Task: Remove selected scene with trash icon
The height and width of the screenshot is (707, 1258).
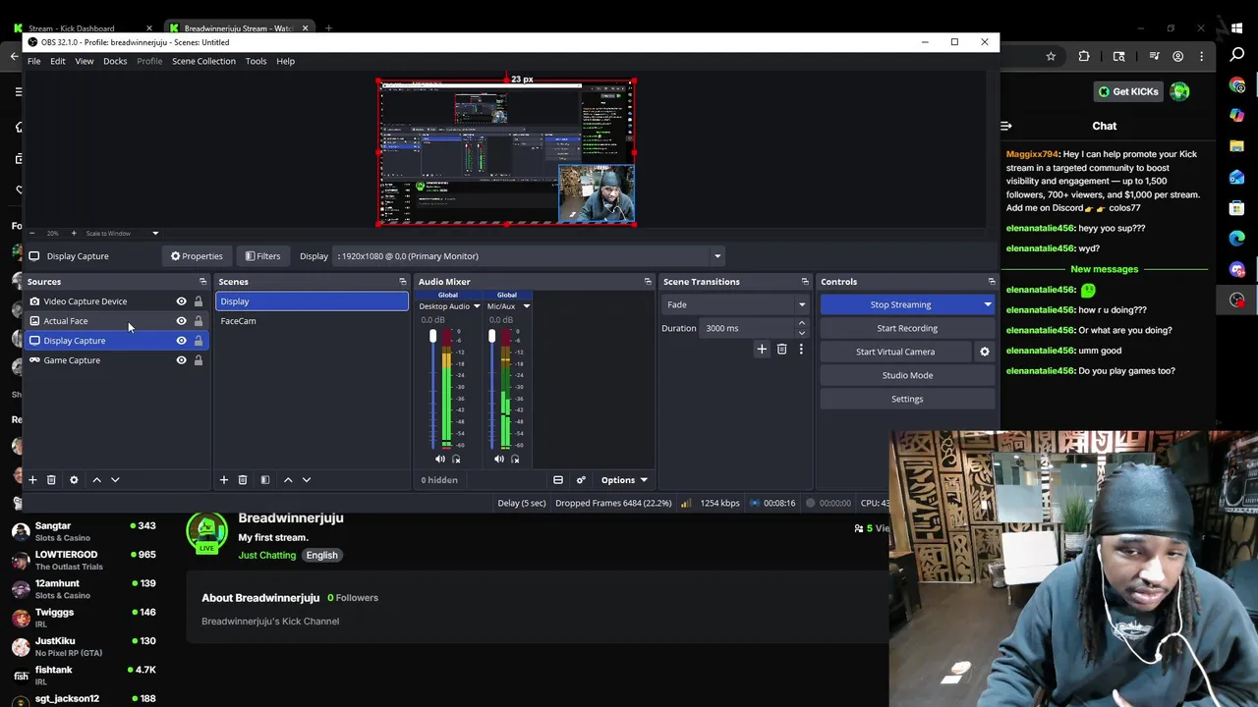Action: pos(243,480)
